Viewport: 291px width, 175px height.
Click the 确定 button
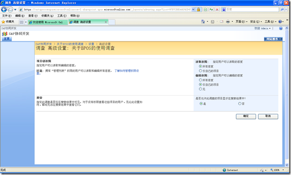tap(246, 117)
